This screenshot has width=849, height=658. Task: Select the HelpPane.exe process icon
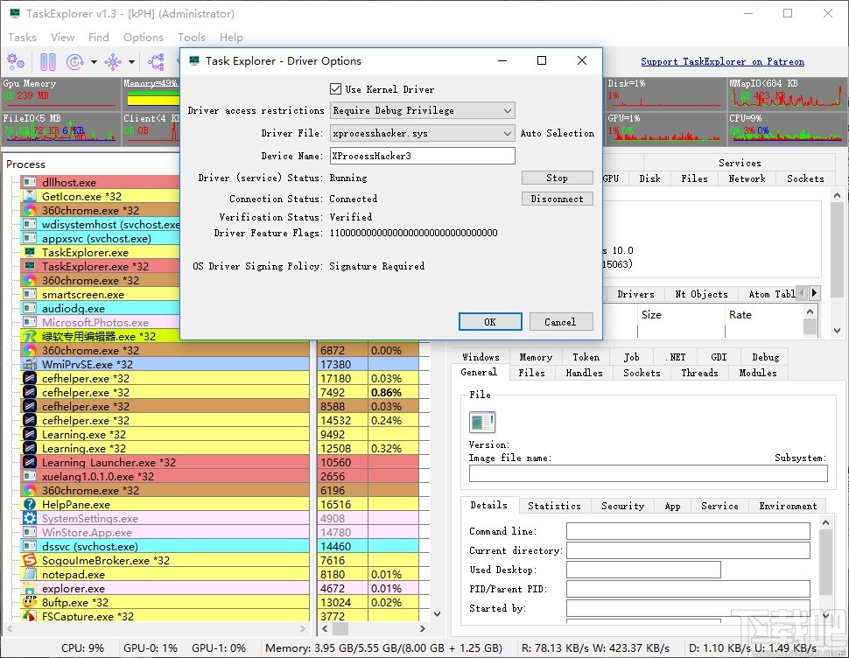pyautogui.click(x=30, y=505)
